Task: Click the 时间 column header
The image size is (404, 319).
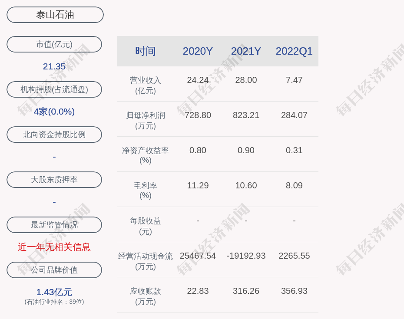Action: point(146,51)
